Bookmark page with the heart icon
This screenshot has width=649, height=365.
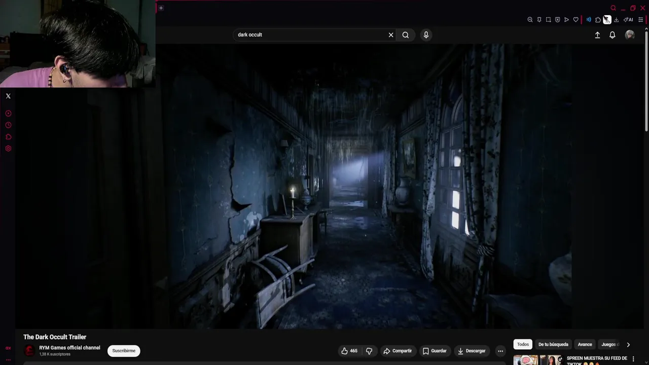tap(575, 20)
